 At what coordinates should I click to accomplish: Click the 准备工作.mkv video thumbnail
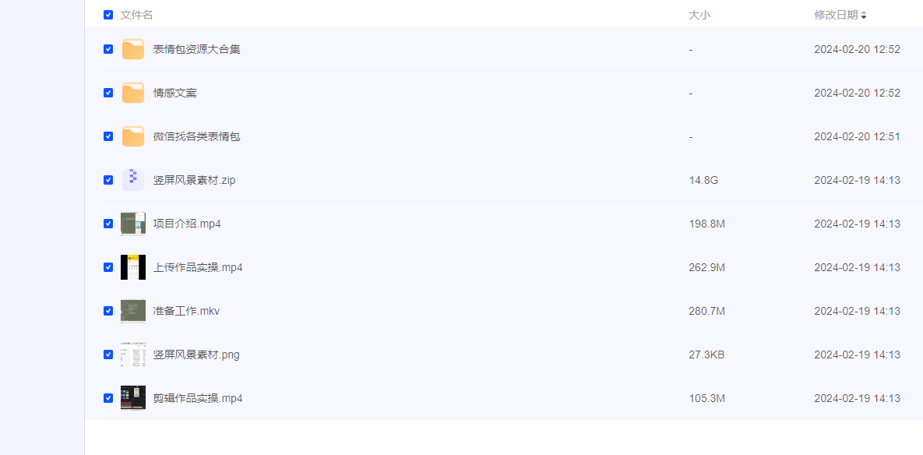pyautogui.click(x=133, y=311)
